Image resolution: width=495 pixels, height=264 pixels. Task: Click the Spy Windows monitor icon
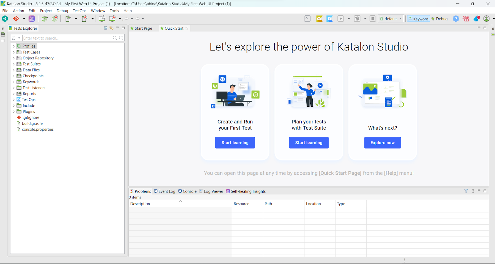102,19
